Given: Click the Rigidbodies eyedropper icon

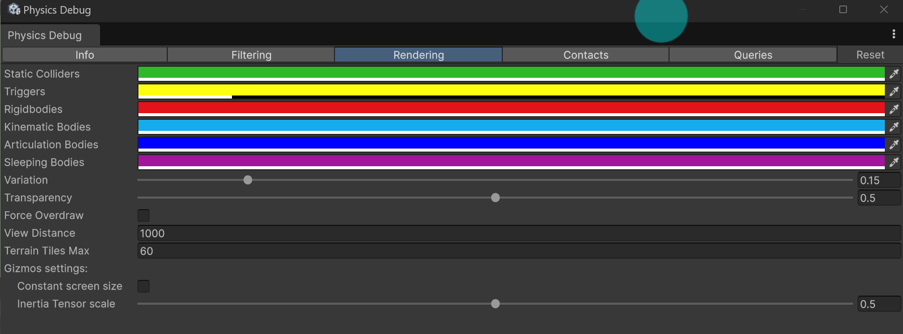Looking at the screenshot, I should (x=894, y=109).
